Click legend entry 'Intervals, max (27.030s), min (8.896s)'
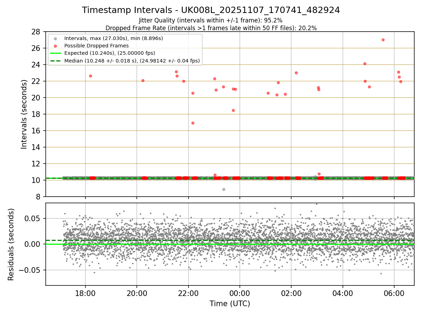 (114, 38)
